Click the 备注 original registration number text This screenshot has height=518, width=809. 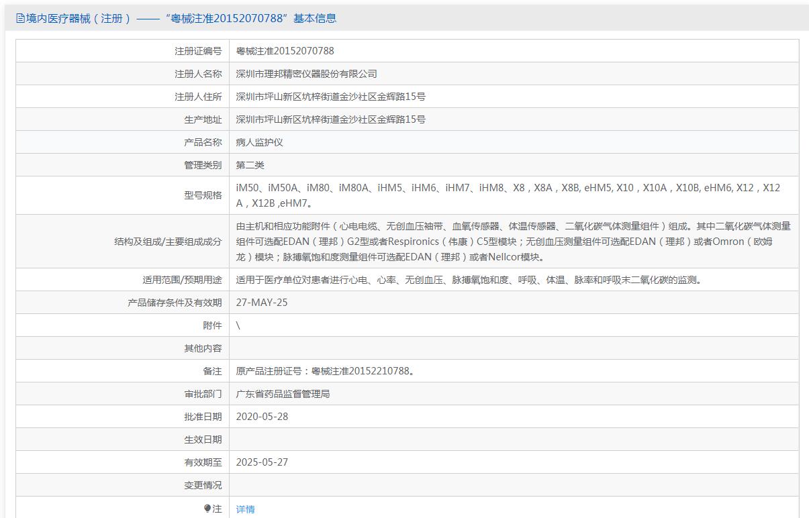pyautogui.click(x=325, y=371)
